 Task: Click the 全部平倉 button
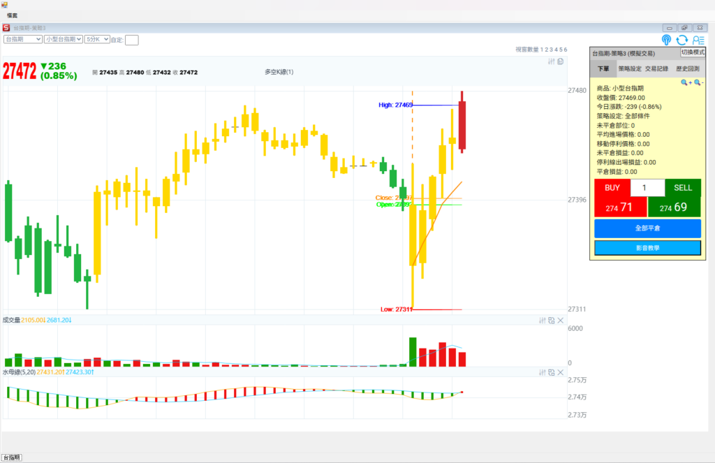pos(647,228)
